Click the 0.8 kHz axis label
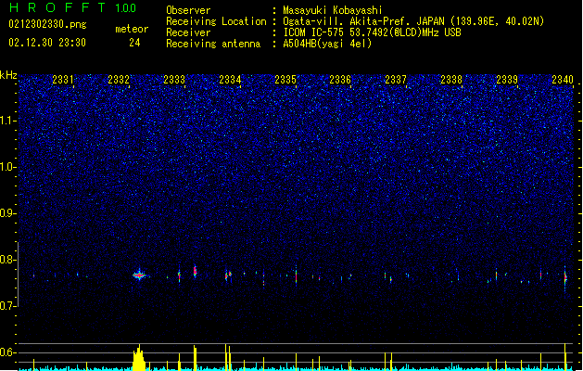The image size is (583, 371). (8, 260)
